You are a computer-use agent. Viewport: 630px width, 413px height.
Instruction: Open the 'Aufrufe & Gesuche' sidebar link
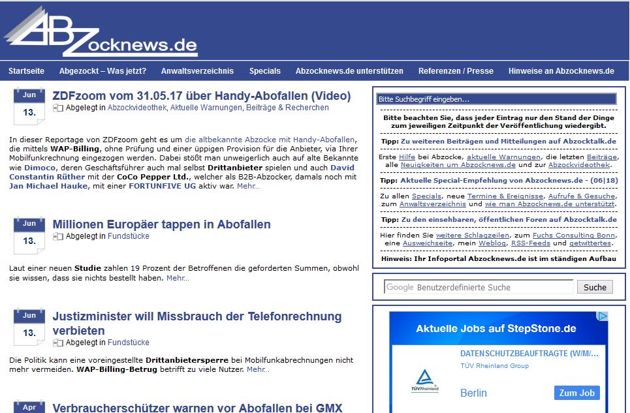click(582, 196)
